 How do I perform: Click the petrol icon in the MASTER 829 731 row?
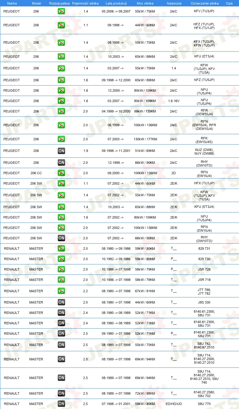click(61, 249)
